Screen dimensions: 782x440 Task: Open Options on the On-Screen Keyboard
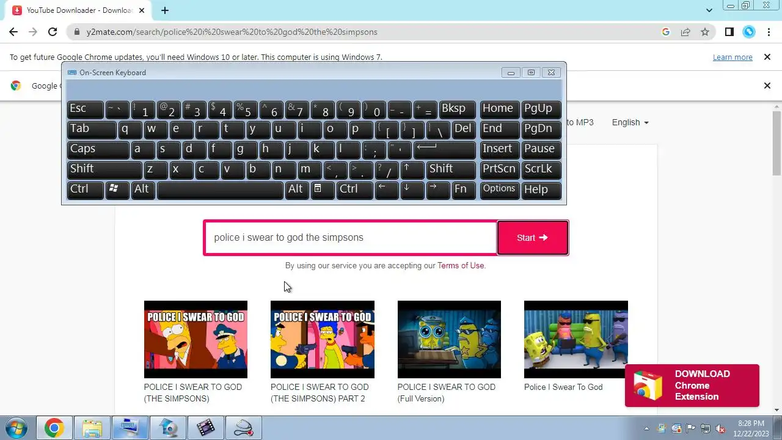(x=500, y=190)
